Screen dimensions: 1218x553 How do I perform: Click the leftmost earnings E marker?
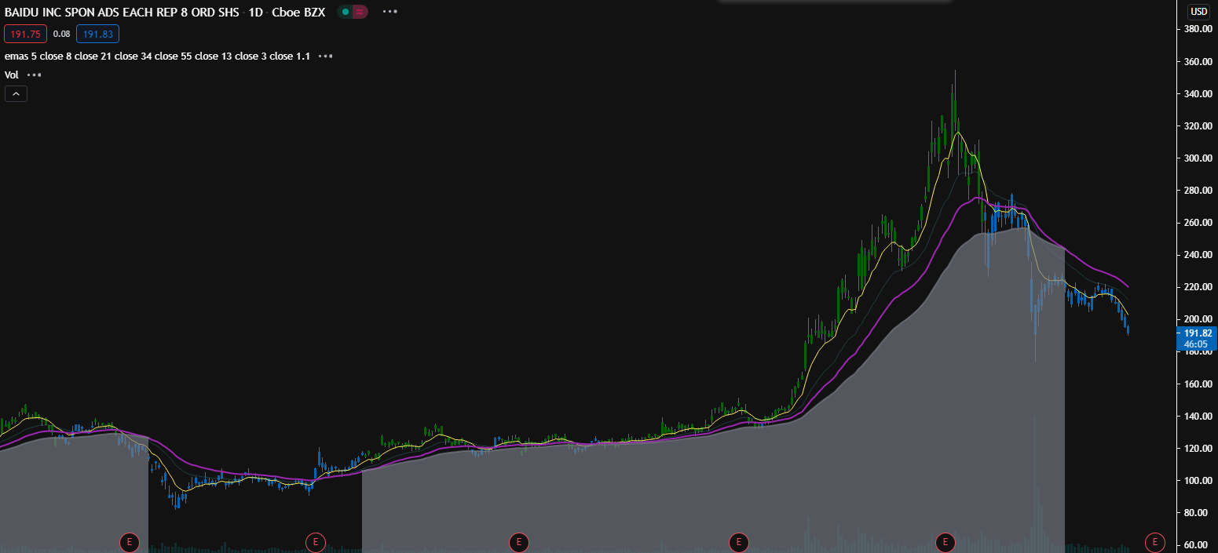pyautogui.click(x=128, y=541)
